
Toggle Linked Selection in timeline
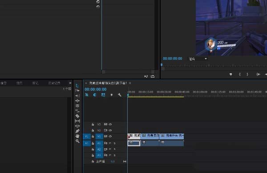(103, 95)
